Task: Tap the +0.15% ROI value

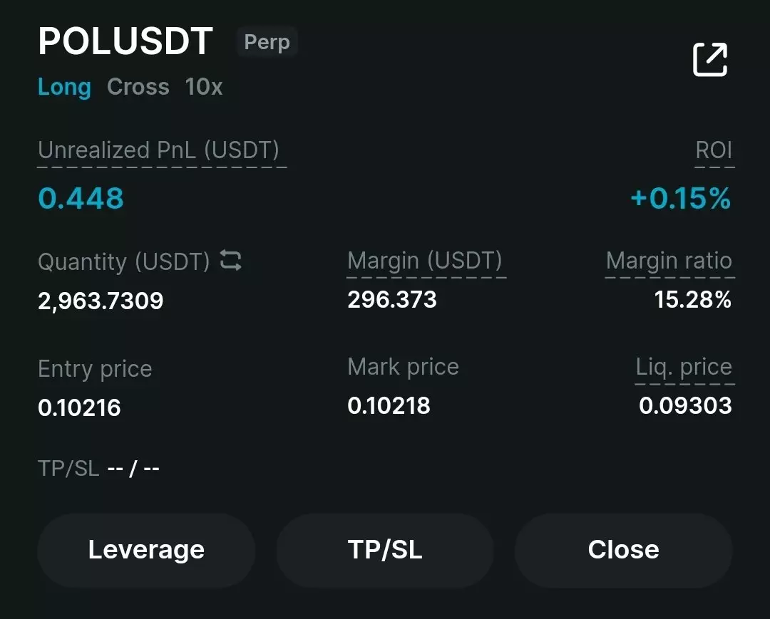Action: (x=681, y=198)
